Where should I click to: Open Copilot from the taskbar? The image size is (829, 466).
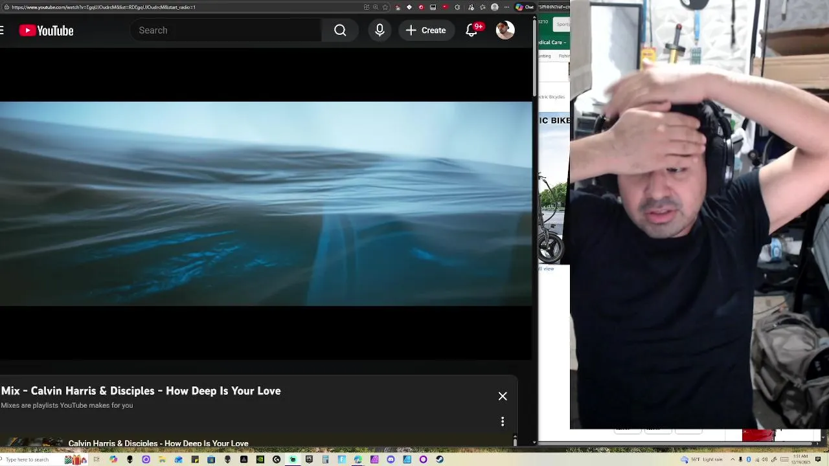coord(113,460)
